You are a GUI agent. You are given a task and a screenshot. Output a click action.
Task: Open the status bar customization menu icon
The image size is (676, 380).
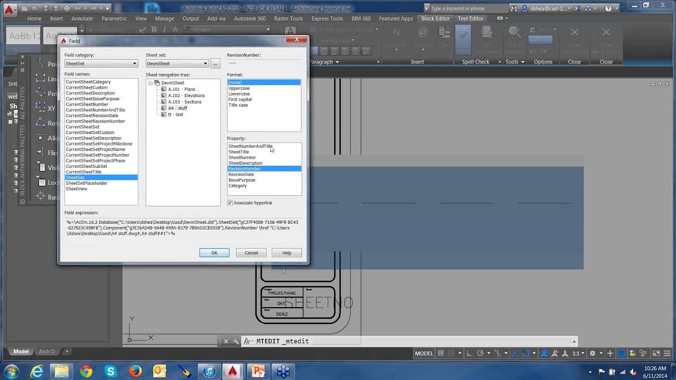click(x=667, y=353)
